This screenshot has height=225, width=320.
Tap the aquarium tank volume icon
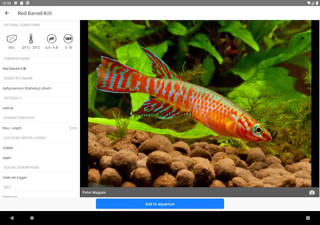11,39
